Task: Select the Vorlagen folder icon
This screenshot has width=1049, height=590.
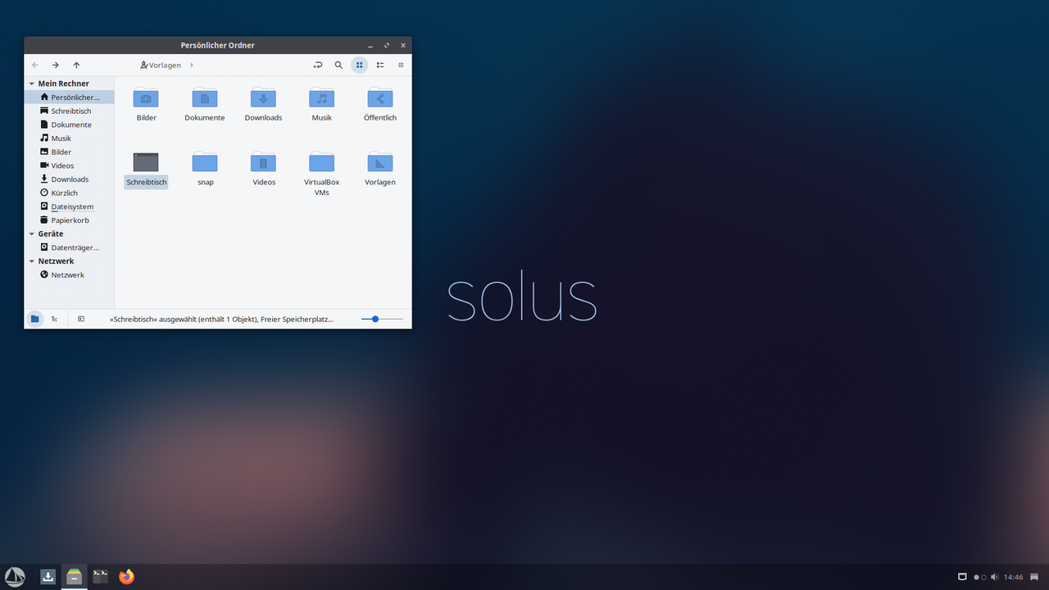Action: click(x=380, y=161)
